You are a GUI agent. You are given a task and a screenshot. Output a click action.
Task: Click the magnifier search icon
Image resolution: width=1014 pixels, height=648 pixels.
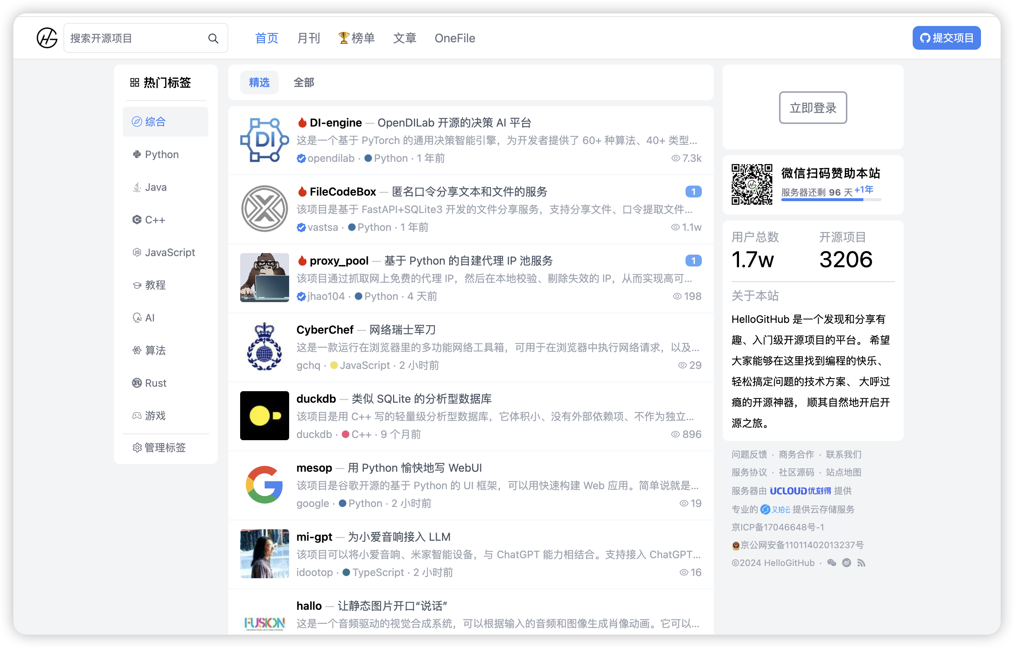point(213,38)
